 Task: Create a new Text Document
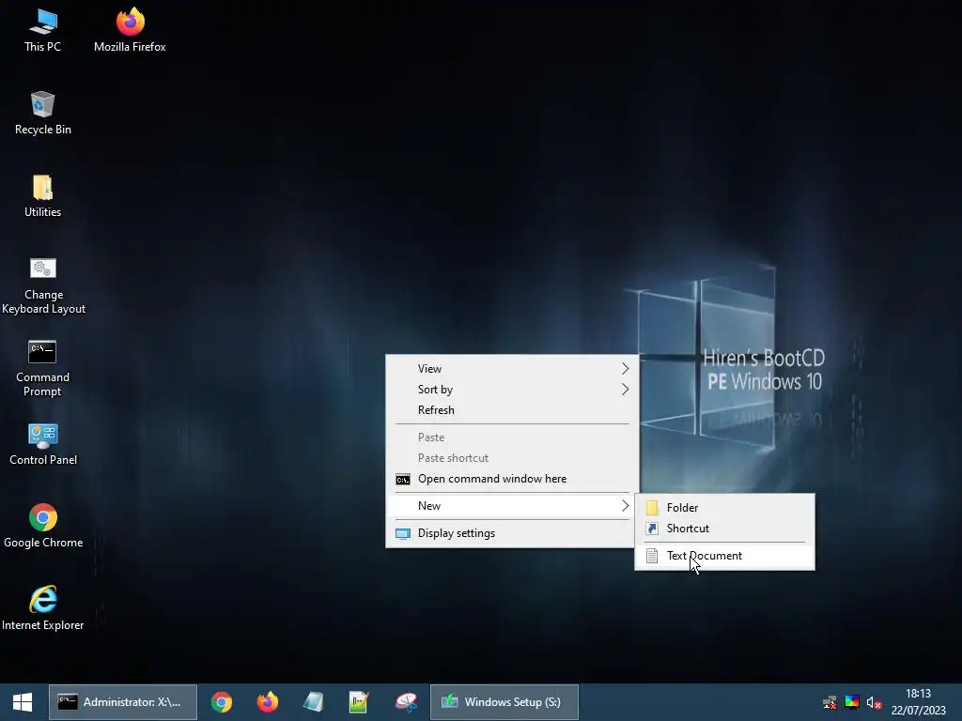[x=724, y=556]
